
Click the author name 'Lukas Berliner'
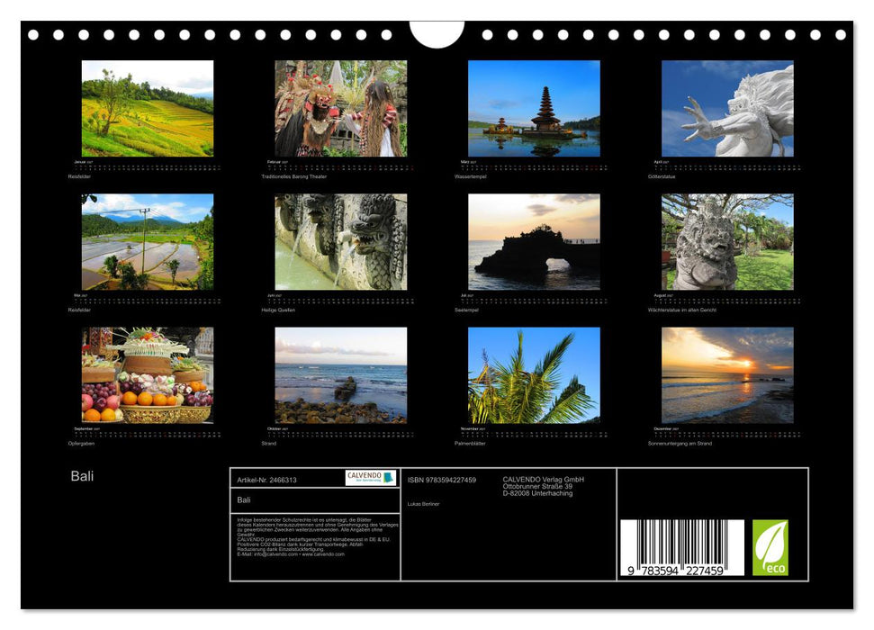[x=424, y=504]
